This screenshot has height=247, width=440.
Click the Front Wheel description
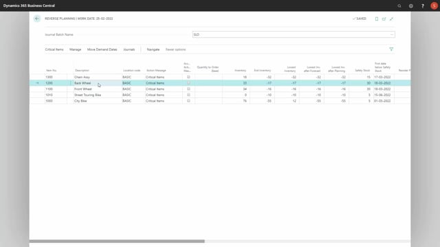(x=83, y=89)
